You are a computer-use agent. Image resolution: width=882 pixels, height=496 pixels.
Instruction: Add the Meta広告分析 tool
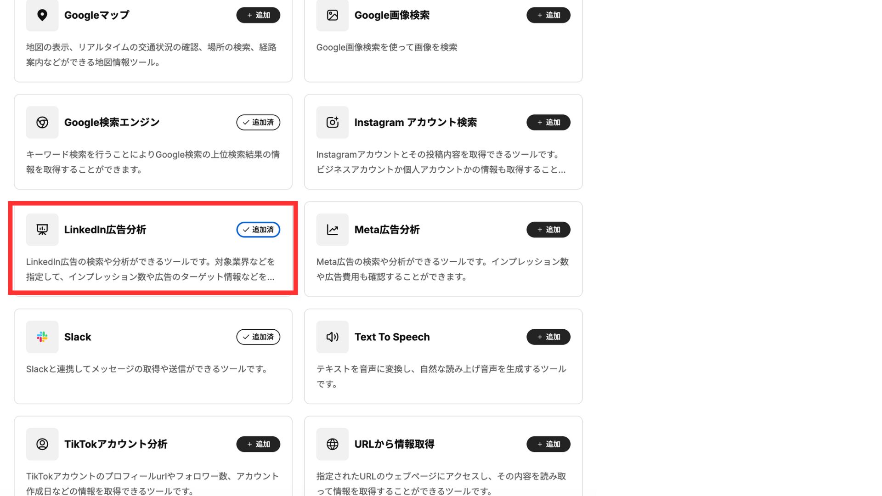click(x=548, y=230)
